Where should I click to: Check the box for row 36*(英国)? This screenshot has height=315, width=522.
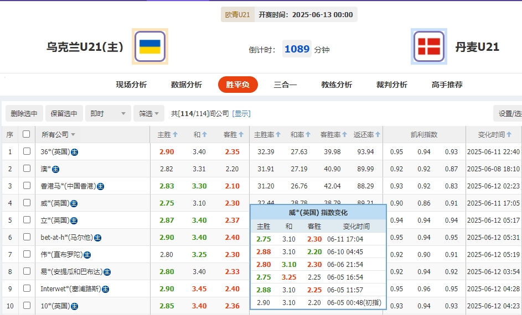[x=26, y=152]
